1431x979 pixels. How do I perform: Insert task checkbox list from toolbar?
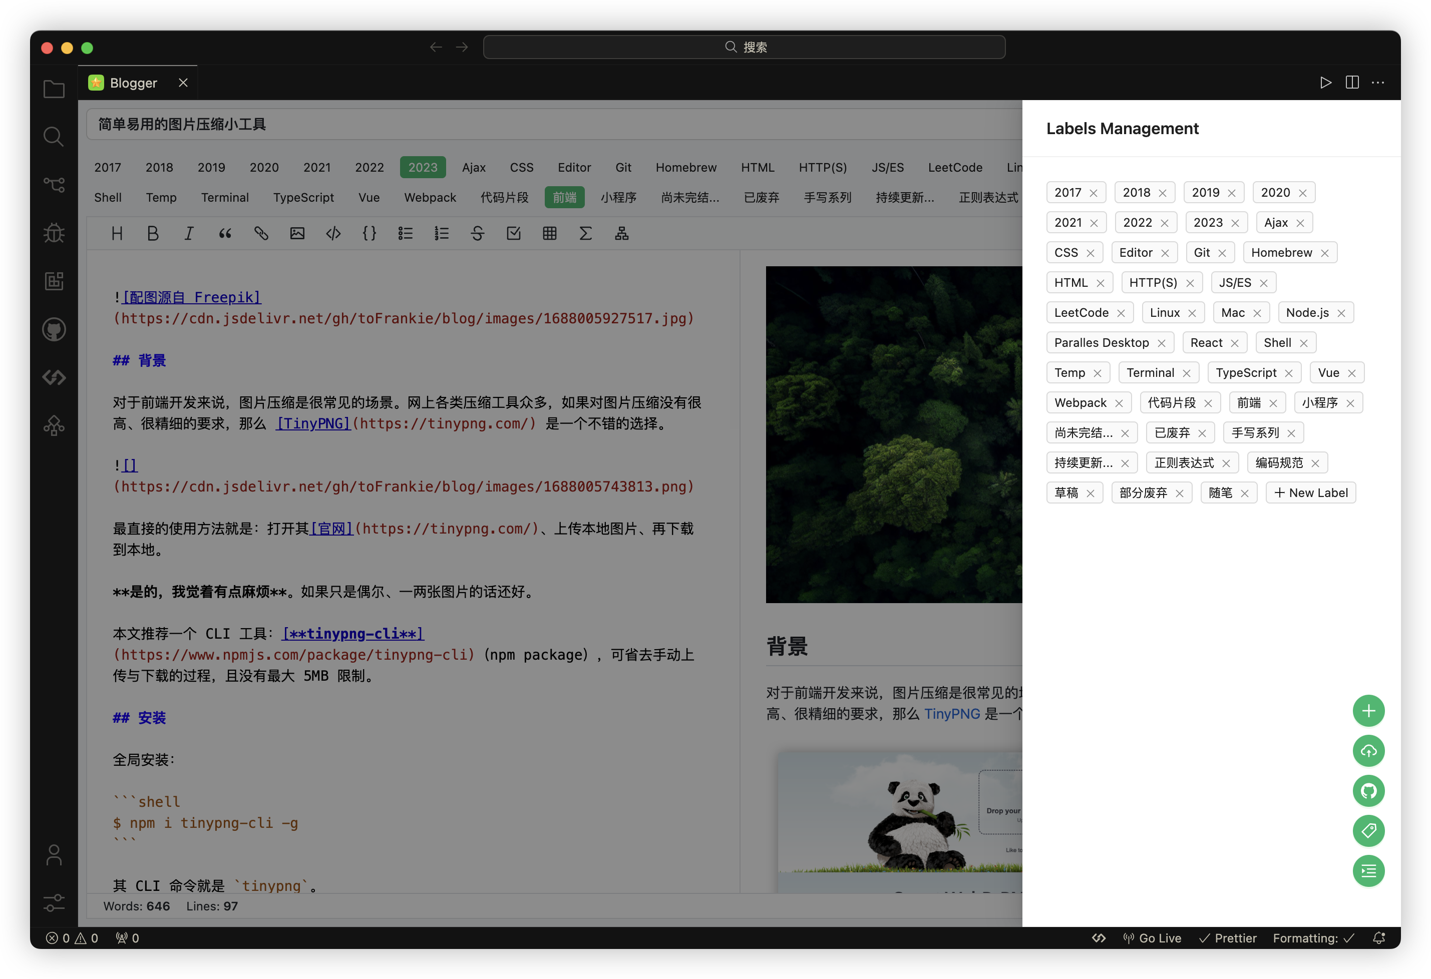pos(514,233)
